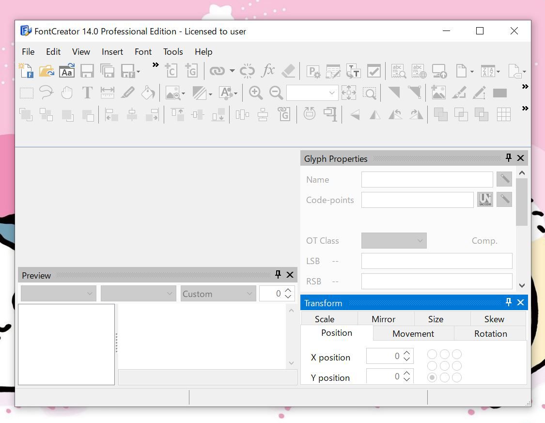The width and height of the screenshot is (545, 423).
Task: Unpin the Preview panel
Action: (x=278, y=274)
